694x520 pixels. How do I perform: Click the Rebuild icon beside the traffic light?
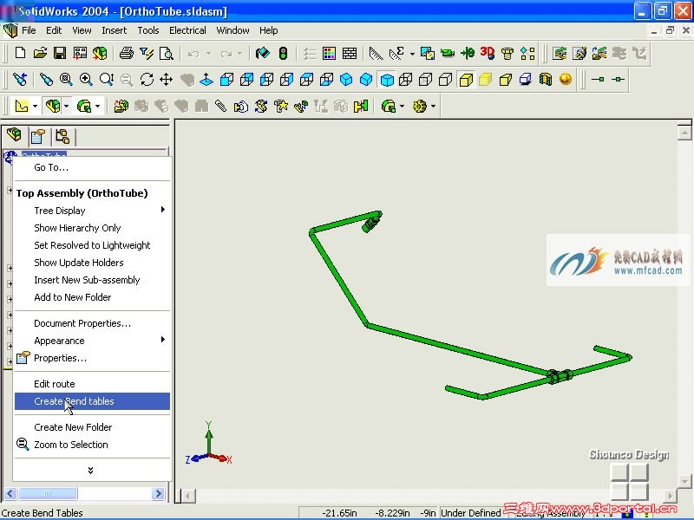[x=263, y=53]
